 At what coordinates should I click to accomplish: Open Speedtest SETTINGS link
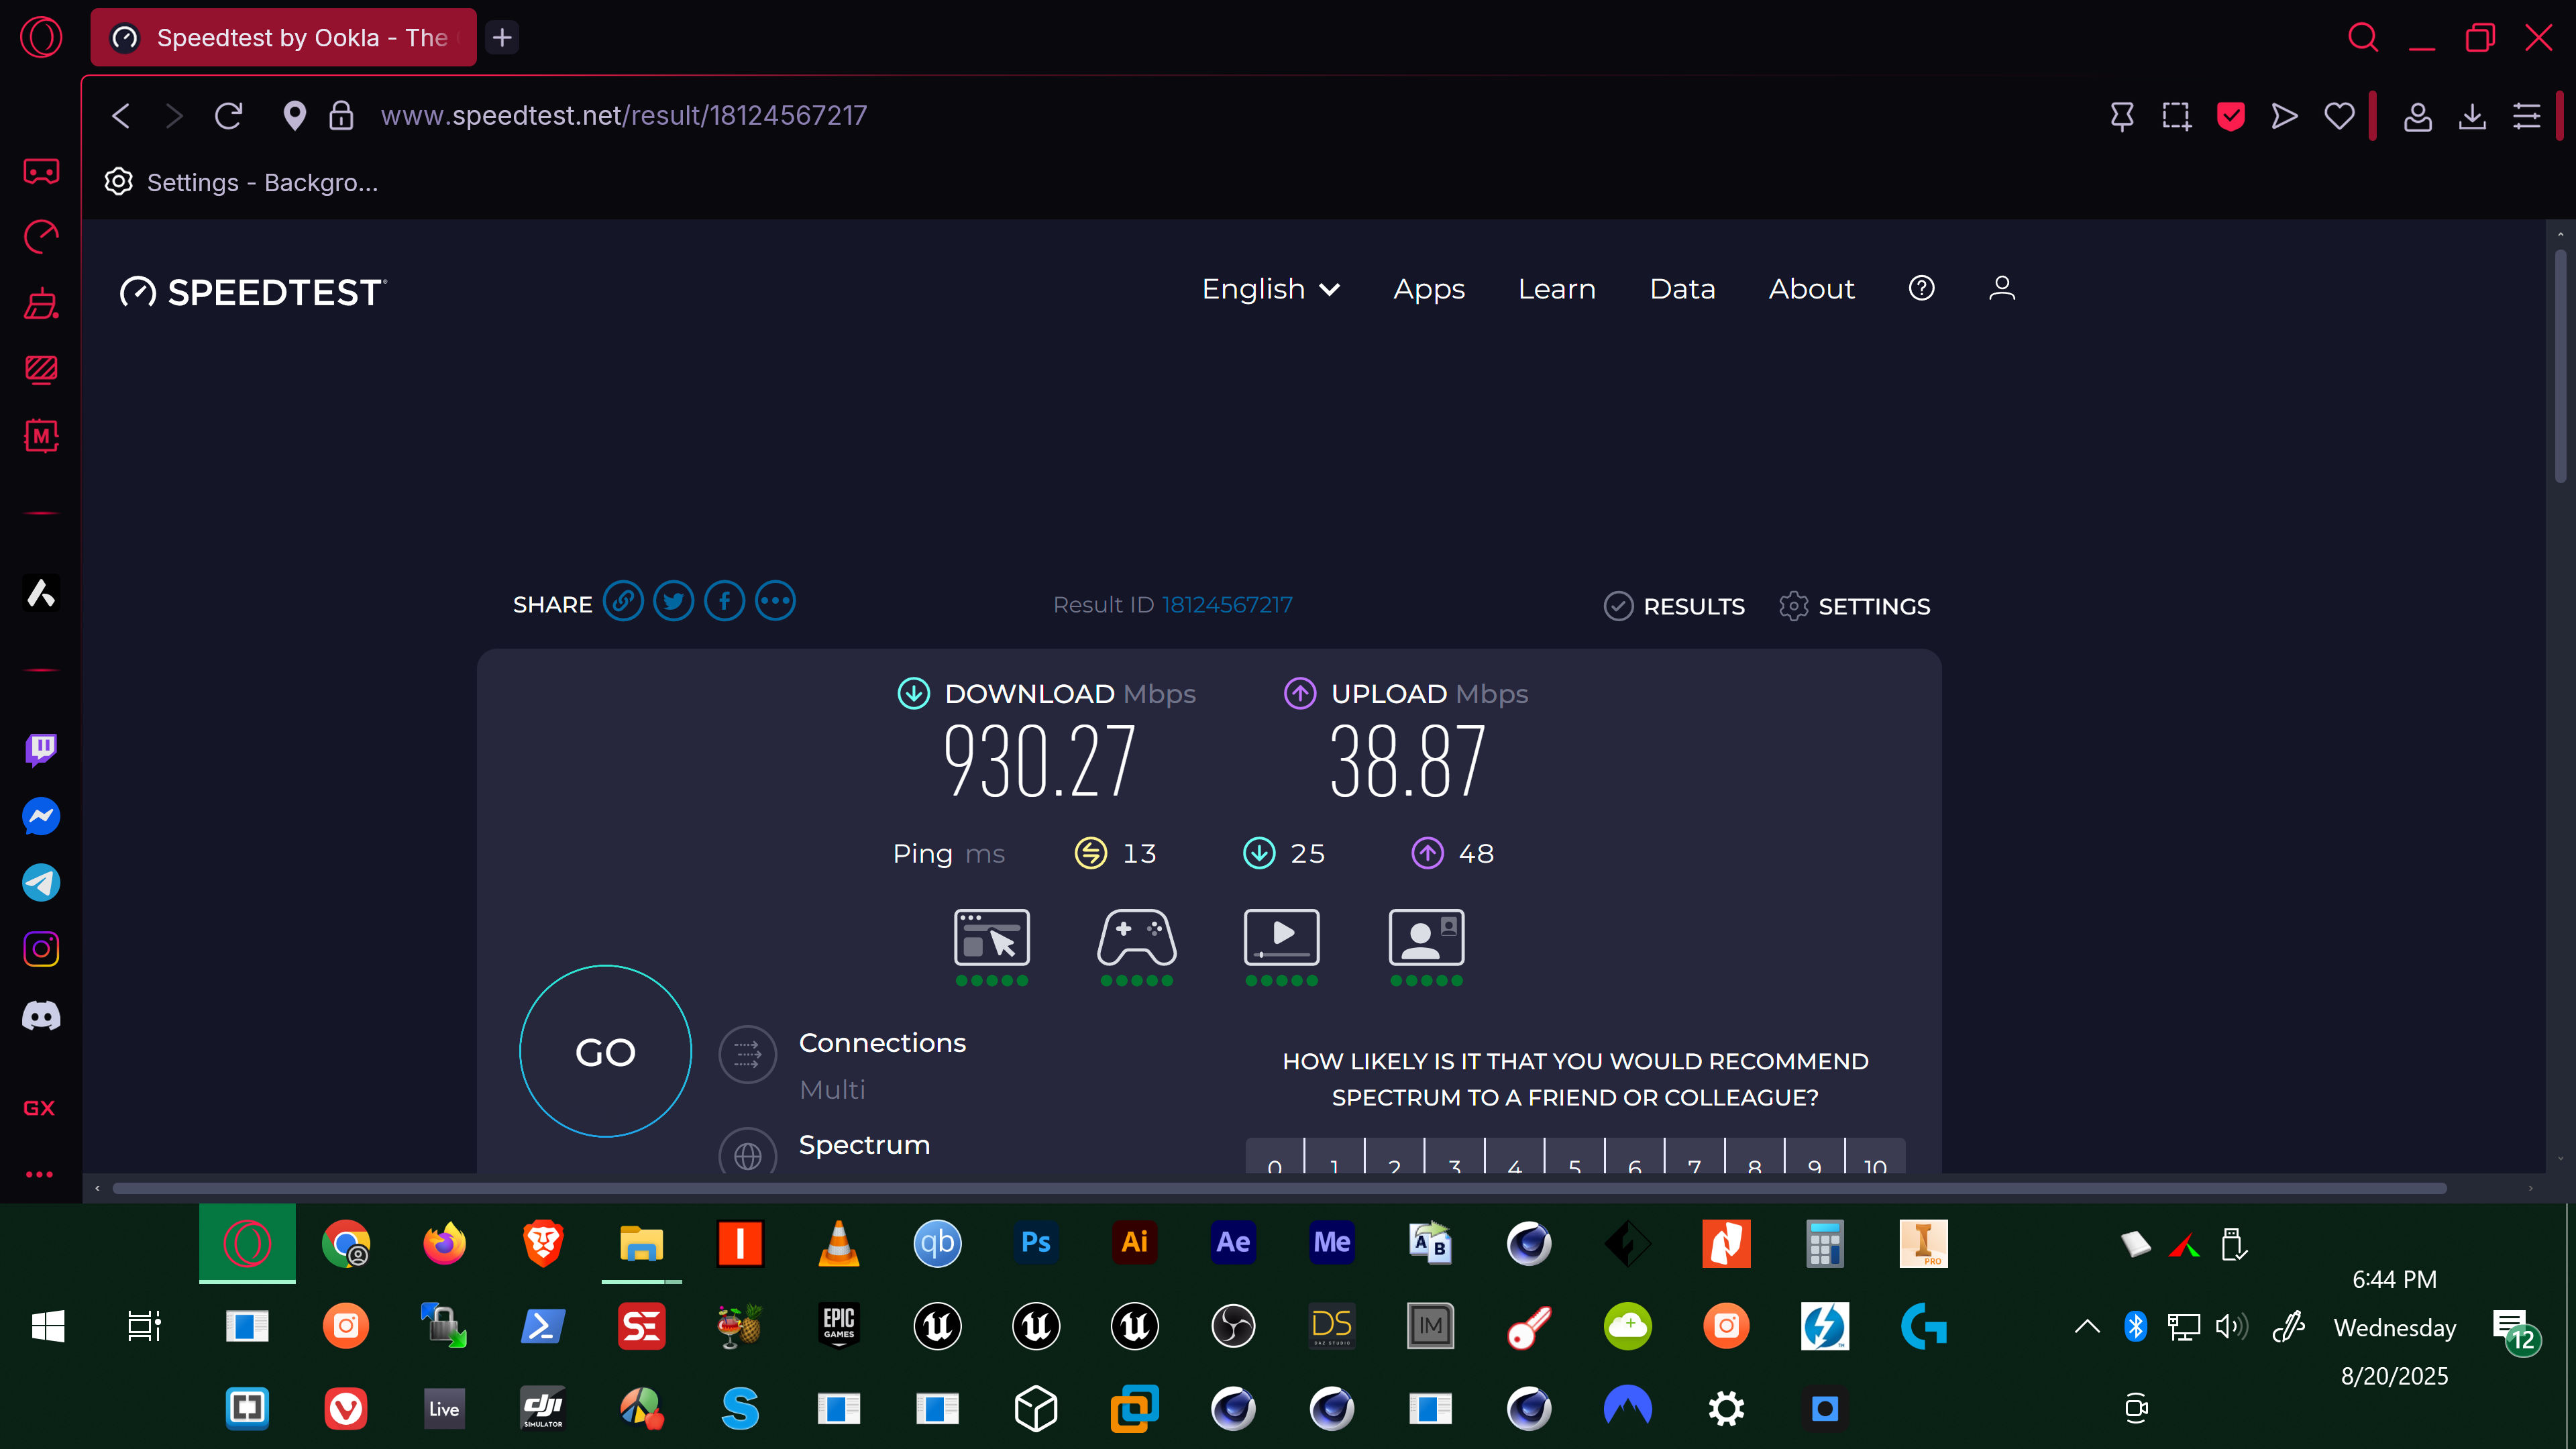(1854, 606)
